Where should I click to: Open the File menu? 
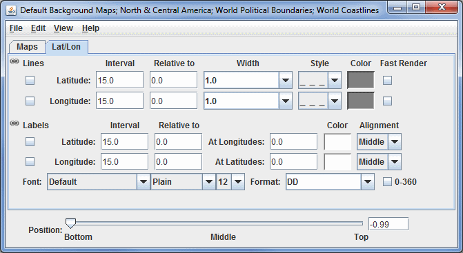tap(16, 28)
